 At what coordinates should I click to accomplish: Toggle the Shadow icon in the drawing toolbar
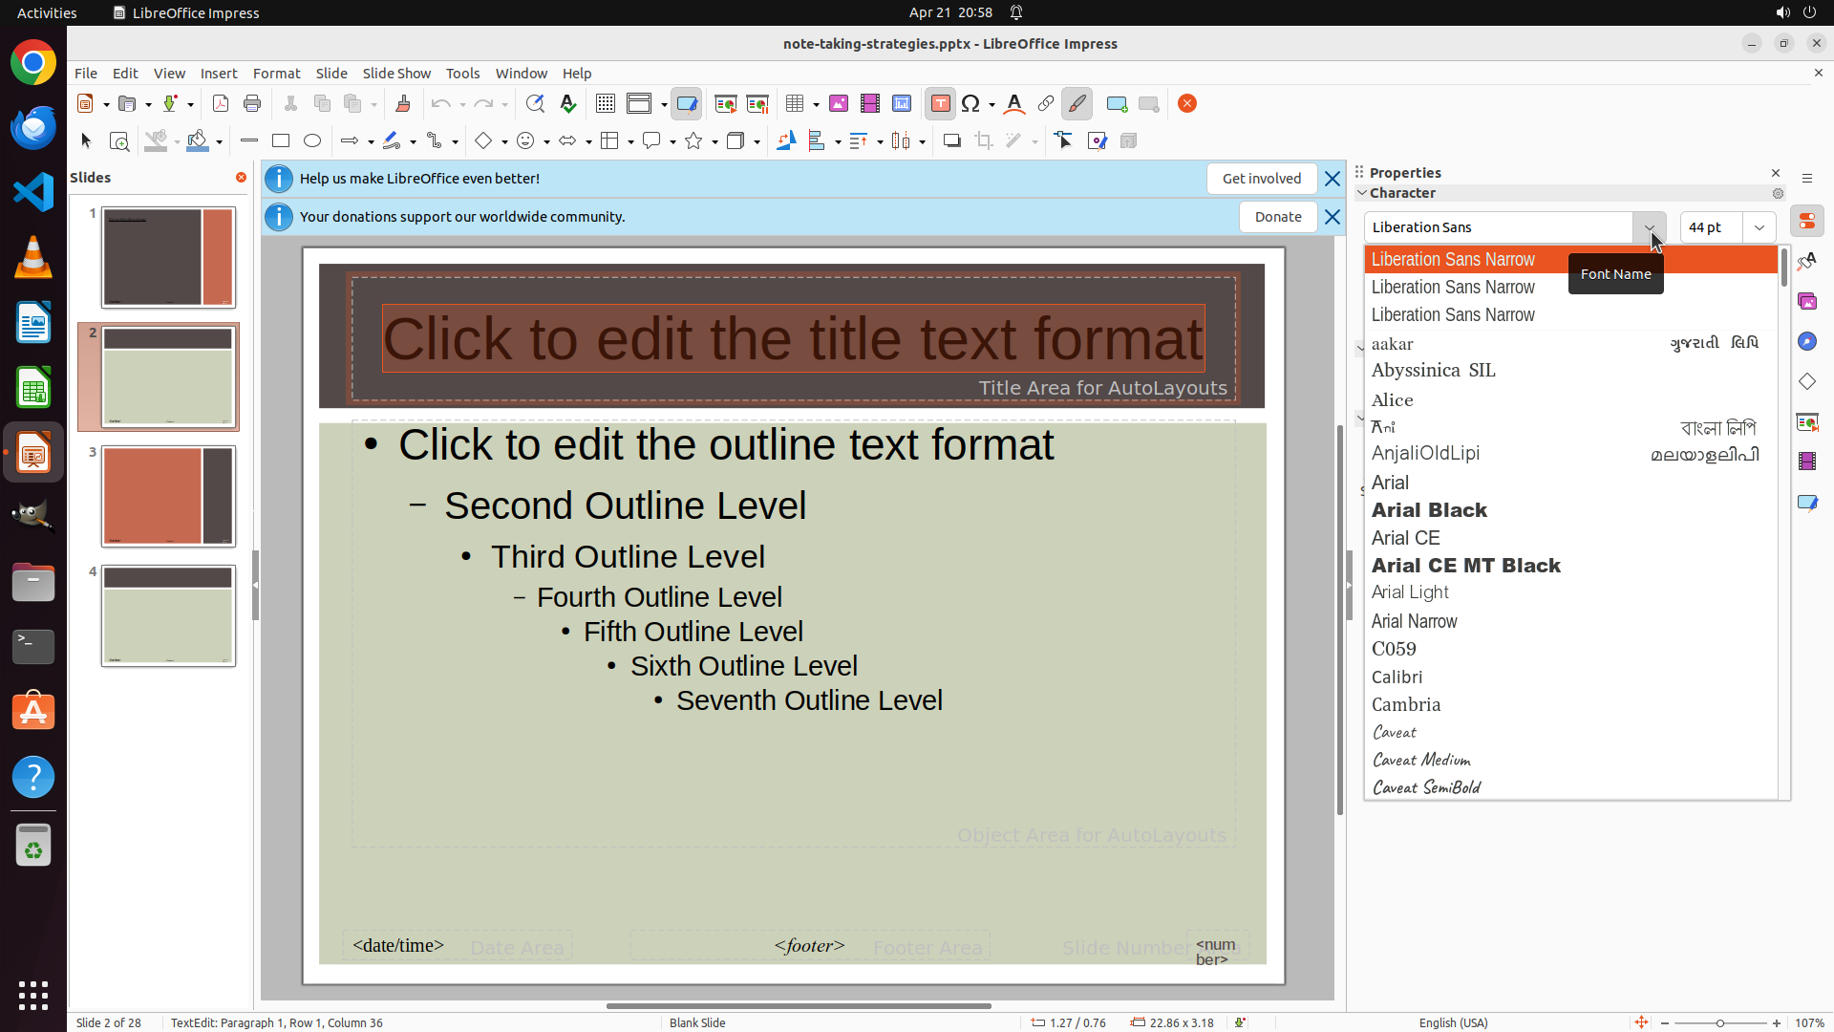click(x=951, y=141)
